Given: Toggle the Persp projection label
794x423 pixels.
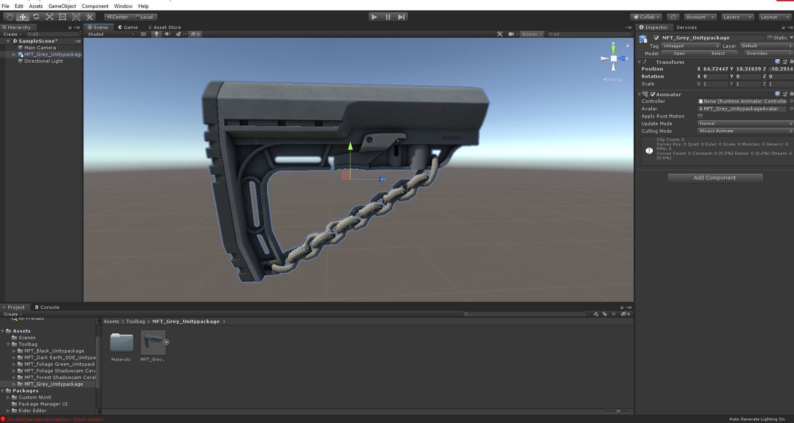Looking at the screenshot, I should click(613, 80).
